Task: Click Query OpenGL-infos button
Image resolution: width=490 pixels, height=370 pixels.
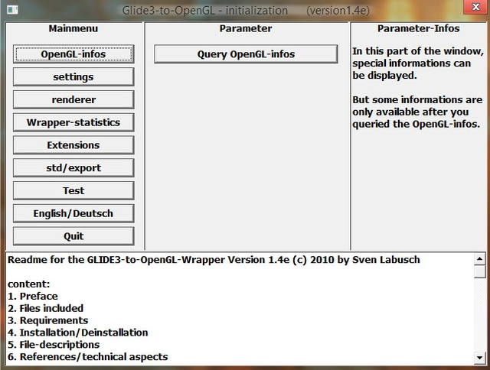Action: coord(246,54)
